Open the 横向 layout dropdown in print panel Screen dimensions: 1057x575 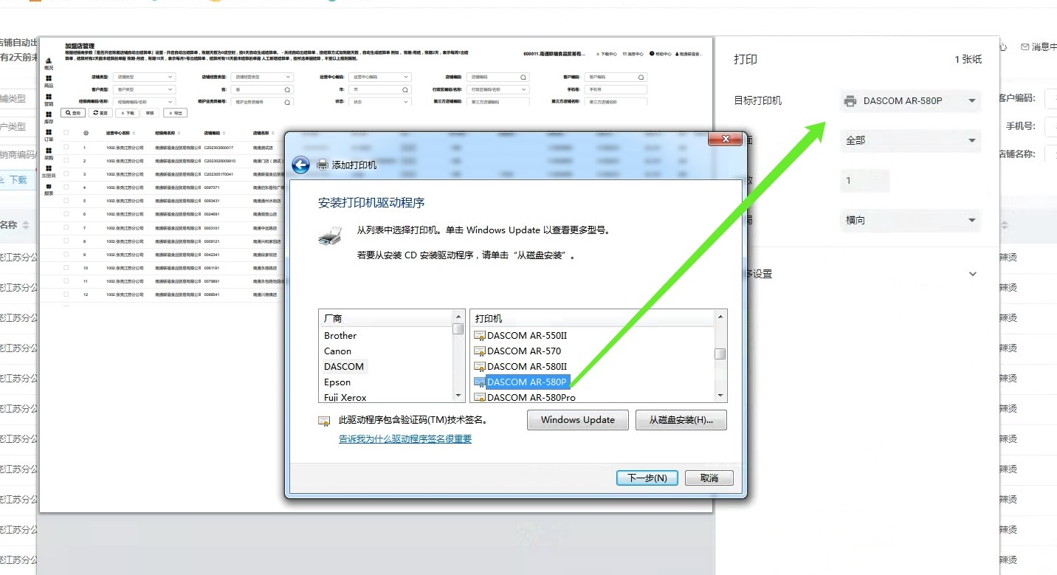click(910, 220)
